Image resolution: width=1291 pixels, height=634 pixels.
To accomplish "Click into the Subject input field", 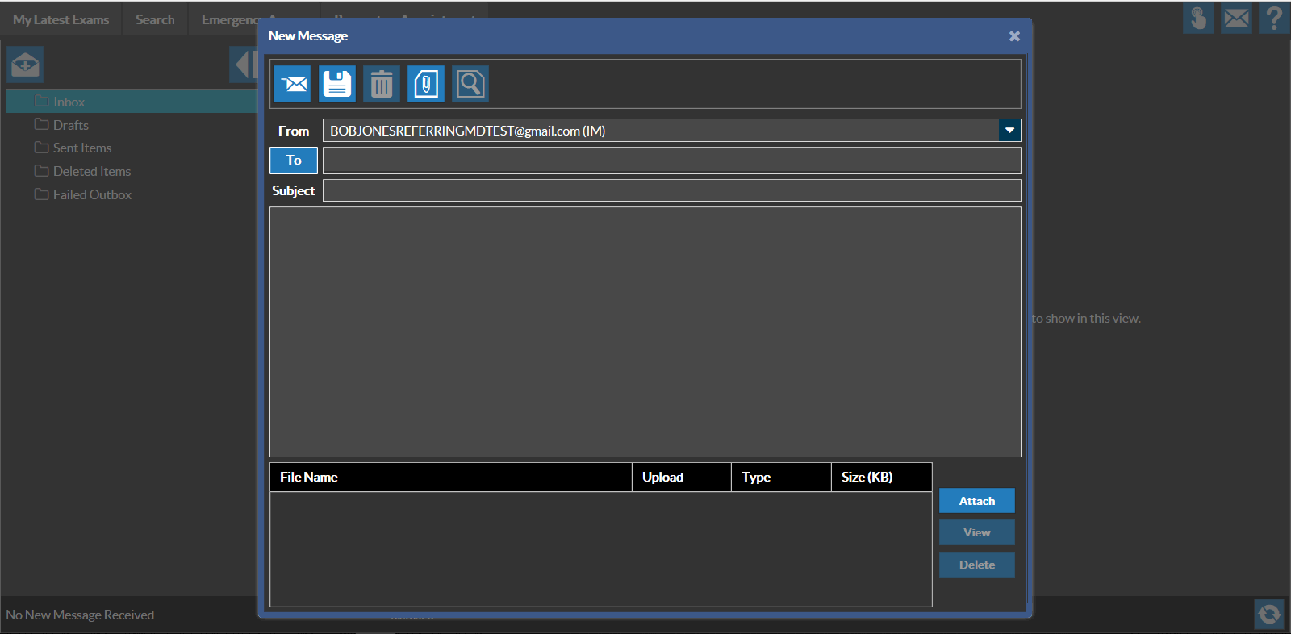I will 671,190.
